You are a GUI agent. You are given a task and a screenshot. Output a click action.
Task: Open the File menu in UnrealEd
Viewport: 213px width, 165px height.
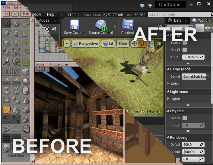[x=6, y=8]
